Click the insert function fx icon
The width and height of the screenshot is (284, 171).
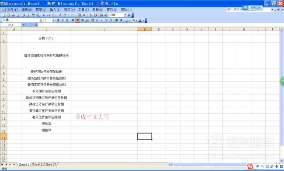click(36, 25)
